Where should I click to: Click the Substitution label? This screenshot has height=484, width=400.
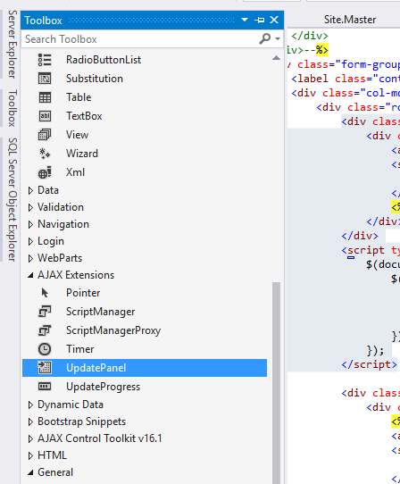pyautogui.click(x=95, y=79)
